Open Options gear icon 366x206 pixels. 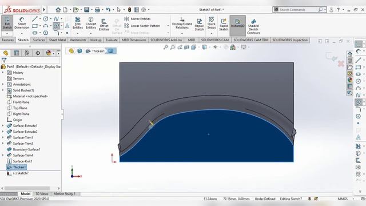pos(144,10)
